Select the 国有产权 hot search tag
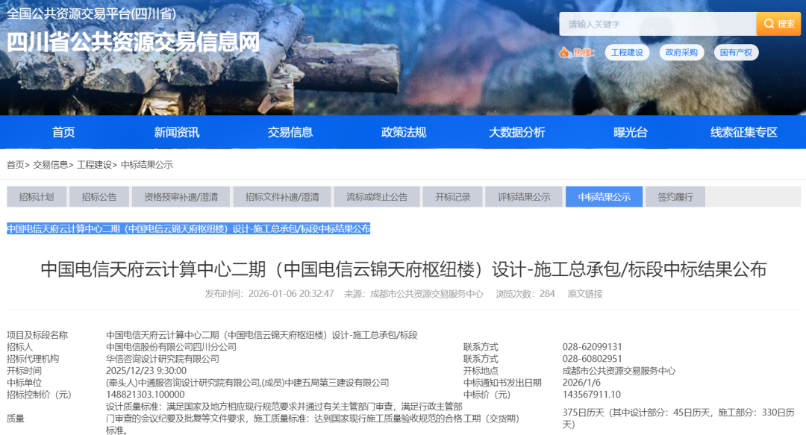The width and height of the screenshot is (806, 435). 736,52
